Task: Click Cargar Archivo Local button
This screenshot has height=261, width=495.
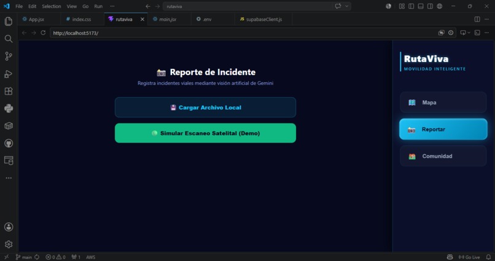Action: click(x=206, y=107)
